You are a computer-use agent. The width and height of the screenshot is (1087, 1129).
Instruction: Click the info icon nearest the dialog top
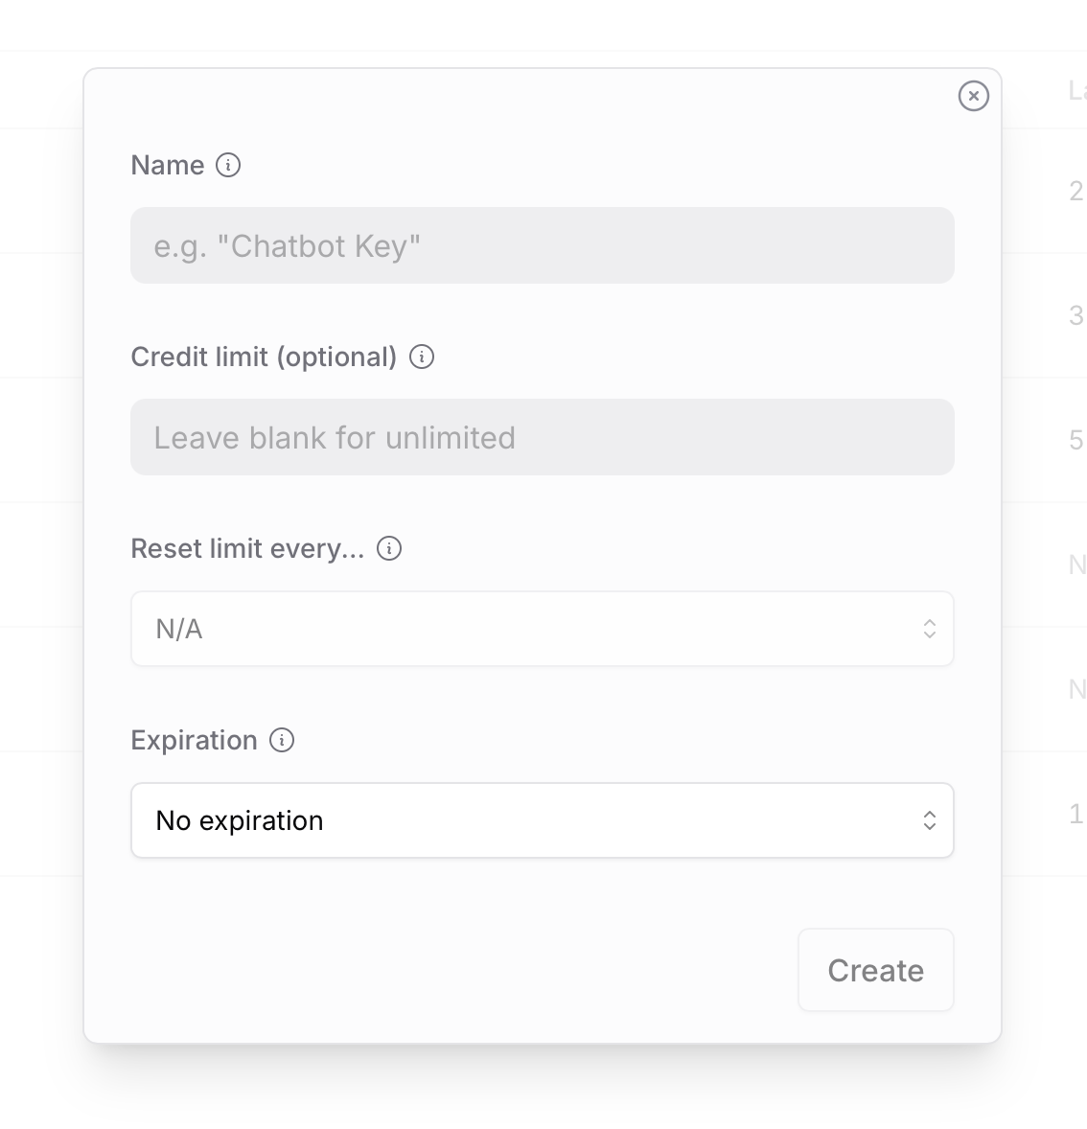[227, 165]
